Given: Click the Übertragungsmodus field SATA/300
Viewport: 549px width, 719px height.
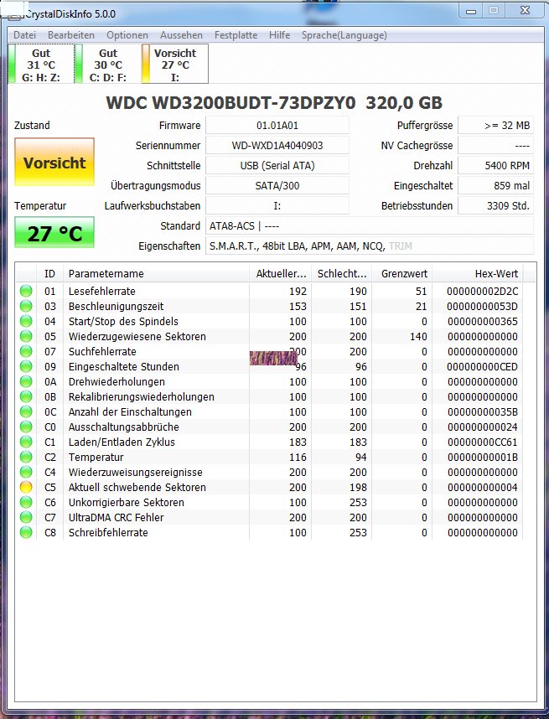Looking at the screenshot, I should [277, 186].
